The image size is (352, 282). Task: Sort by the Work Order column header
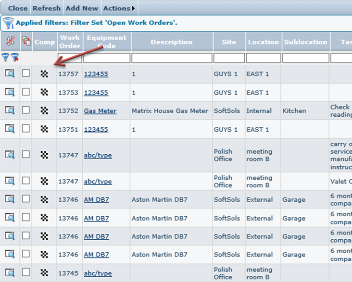70,42
